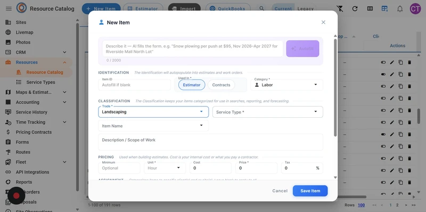The image size is (426, 212).
Task: Expand the Fleet sidebar section chevron
Action: [64, 162]
